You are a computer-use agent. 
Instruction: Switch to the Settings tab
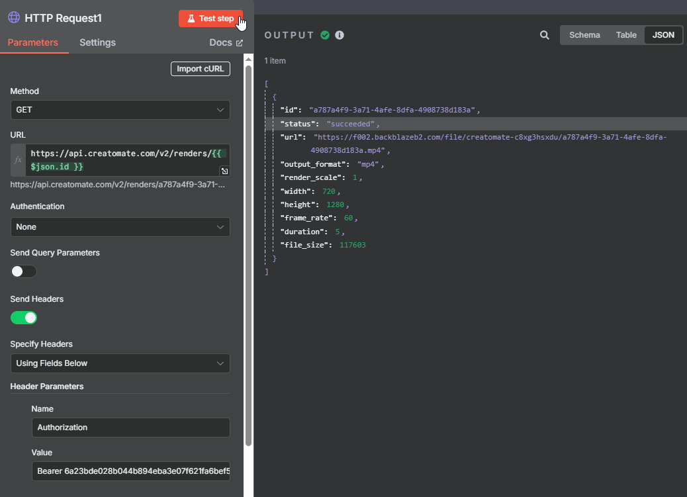[97, 42]
